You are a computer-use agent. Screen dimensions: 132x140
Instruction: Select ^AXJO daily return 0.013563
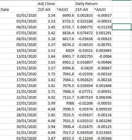coord(103,132)
